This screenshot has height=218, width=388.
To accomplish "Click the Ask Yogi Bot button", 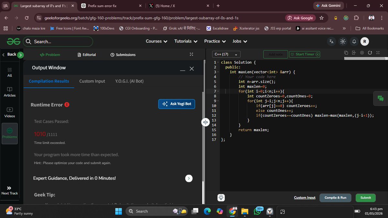I will pyautogui.click(x=177, y=104).
